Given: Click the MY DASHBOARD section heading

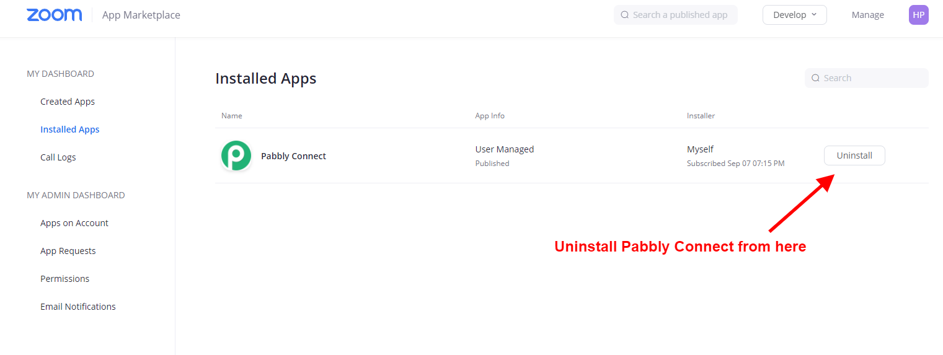Looking at the screenshot, I should click(x=61, y=74).
